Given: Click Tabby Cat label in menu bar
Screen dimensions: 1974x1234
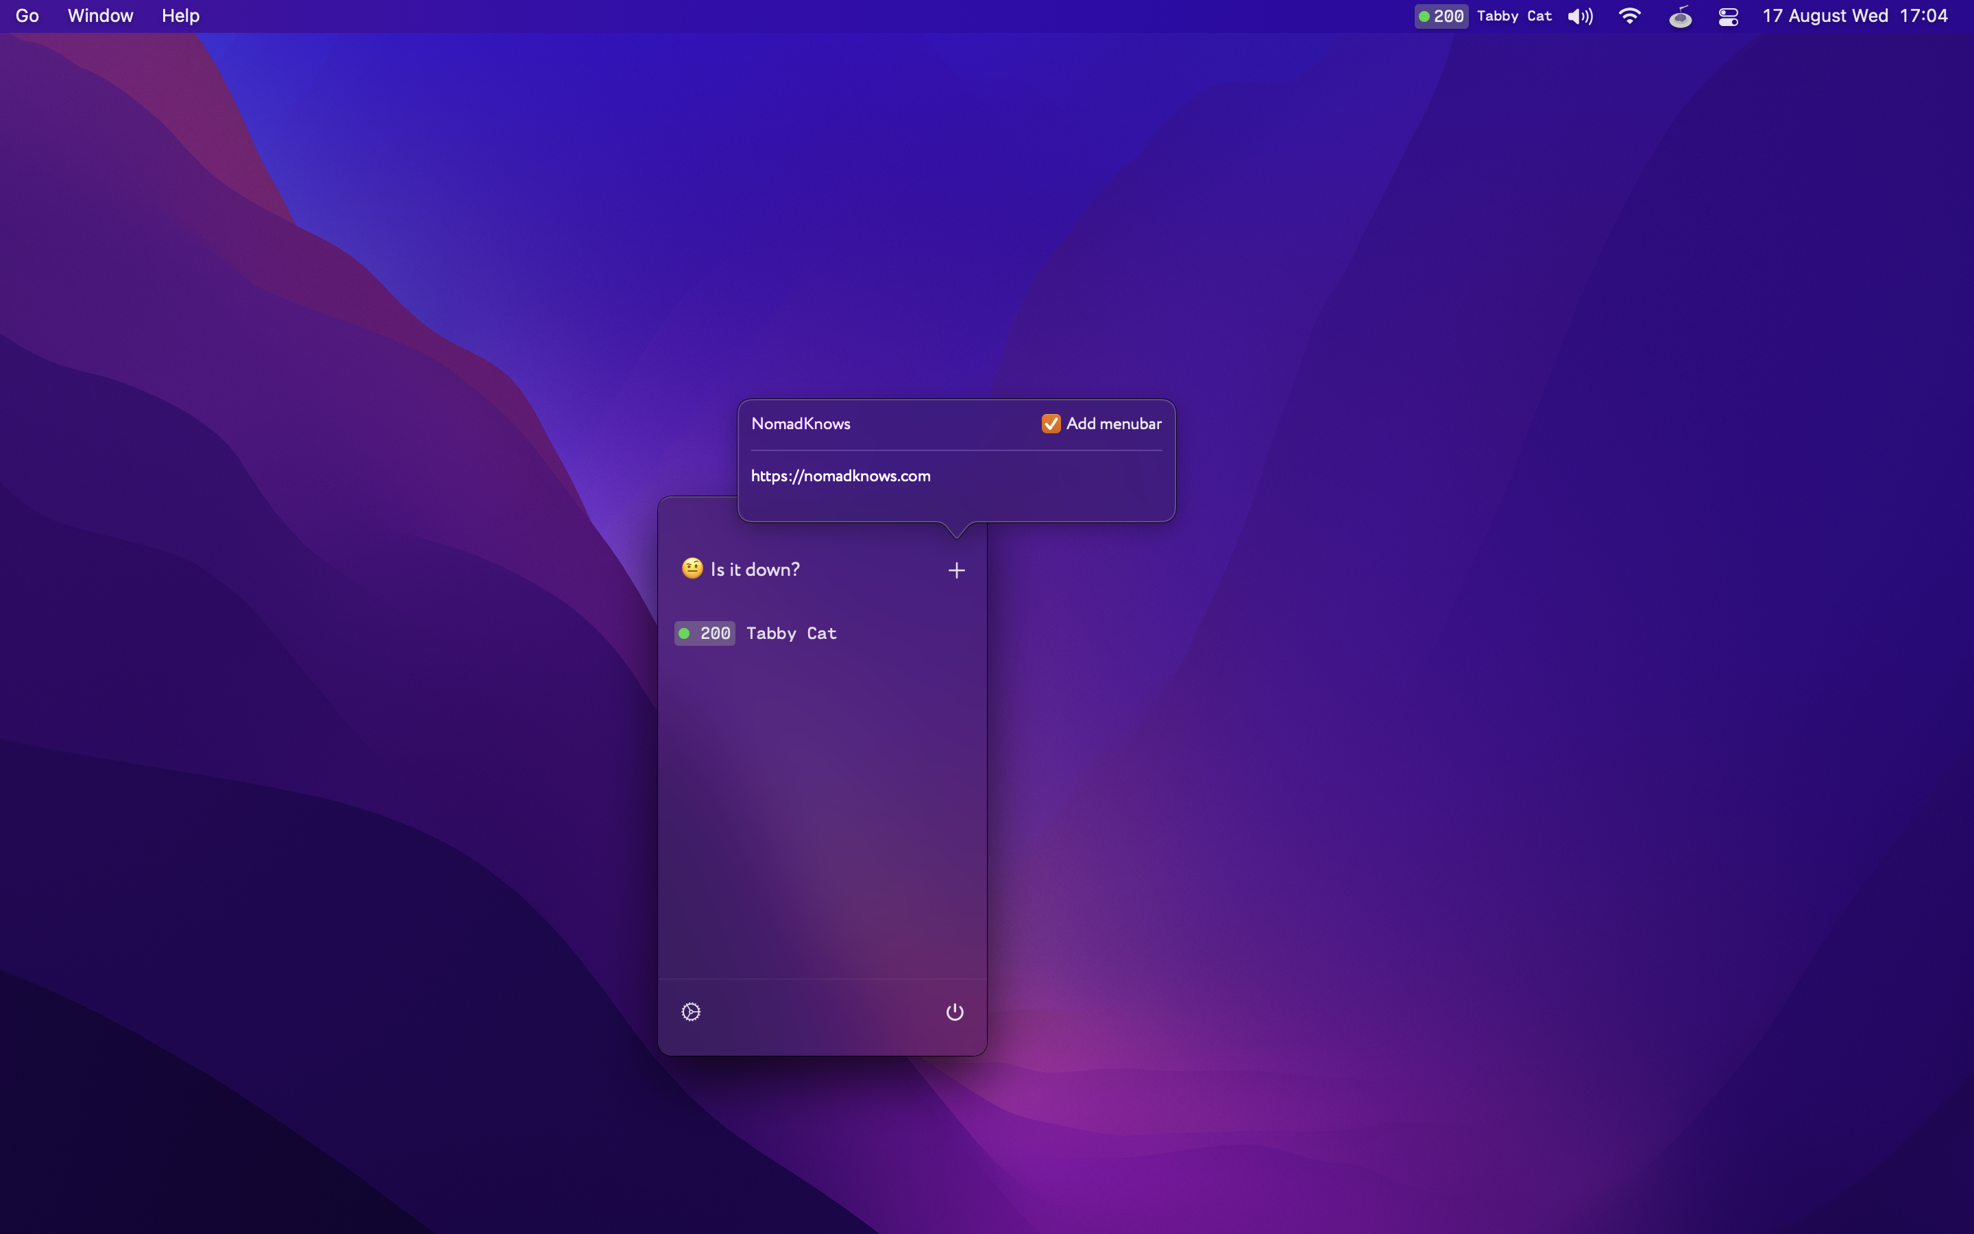Looking at the screenshot, I should pyautogui.click(x=1514, y=16).
